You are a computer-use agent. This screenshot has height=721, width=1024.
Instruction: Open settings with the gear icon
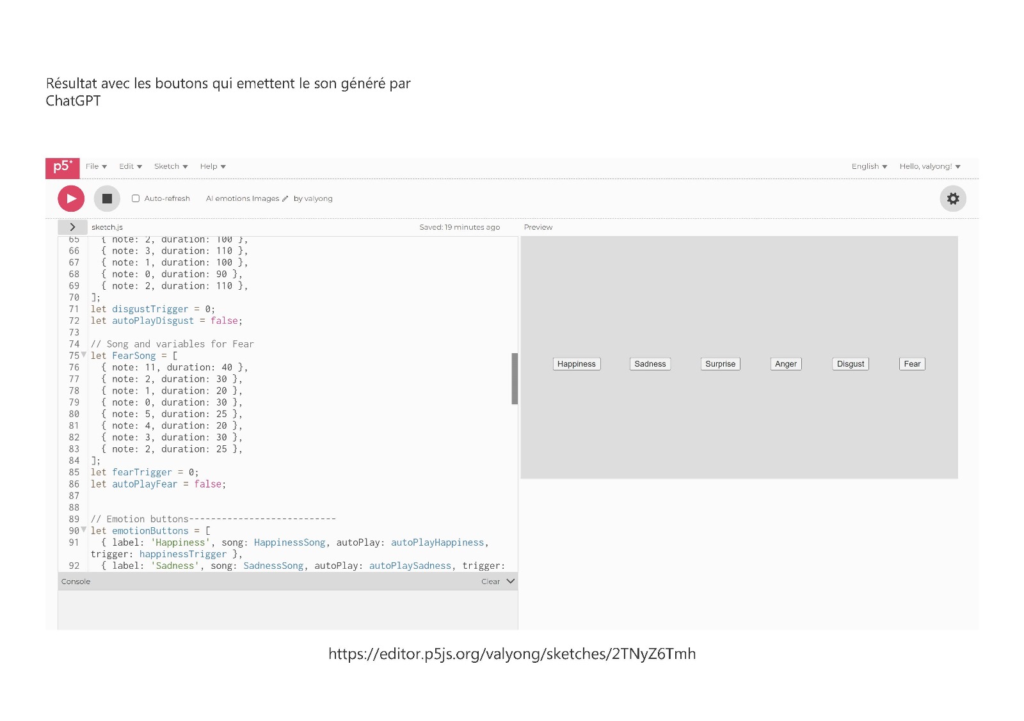click(952, 199)
